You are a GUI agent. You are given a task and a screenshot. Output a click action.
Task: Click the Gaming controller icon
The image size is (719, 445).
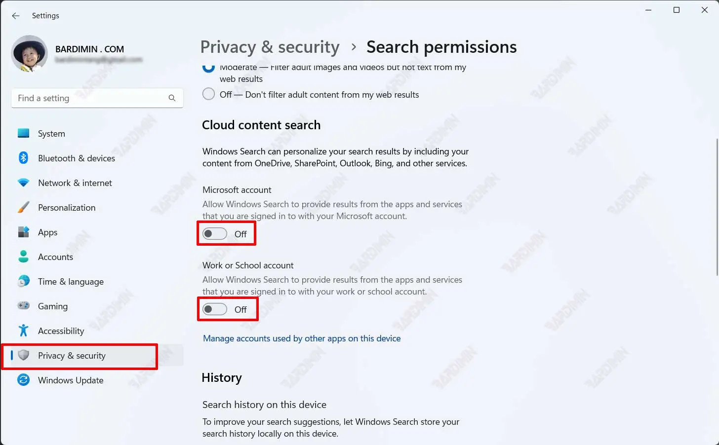coord(23,306)
